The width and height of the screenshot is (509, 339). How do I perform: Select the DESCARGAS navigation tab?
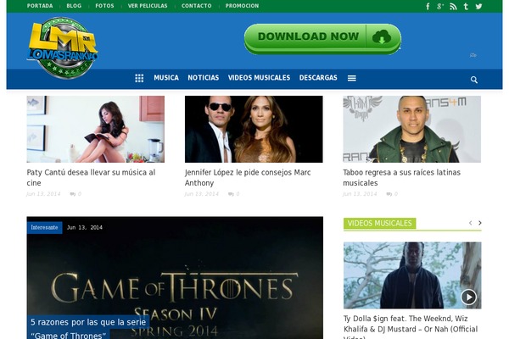(318, 78)
